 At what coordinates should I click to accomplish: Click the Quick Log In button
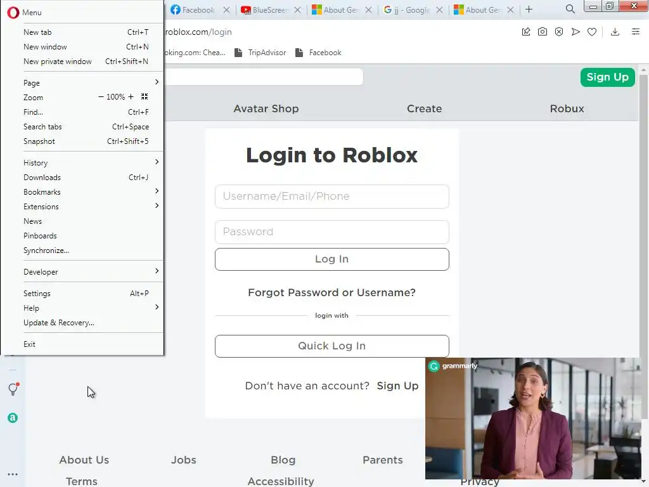coord(332,346)
